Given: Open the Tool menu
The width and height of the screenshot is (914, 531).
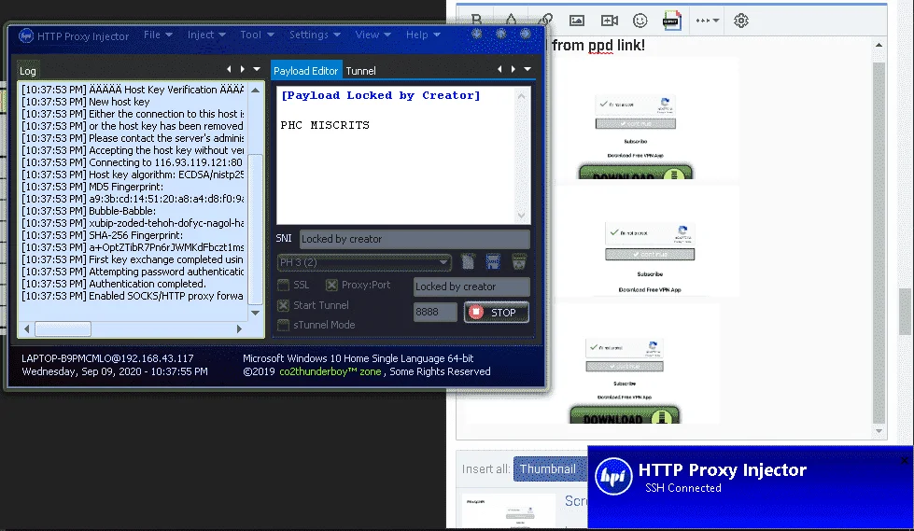Looking at the screenshot, I should pyautogui.click(x=257, y=35).
